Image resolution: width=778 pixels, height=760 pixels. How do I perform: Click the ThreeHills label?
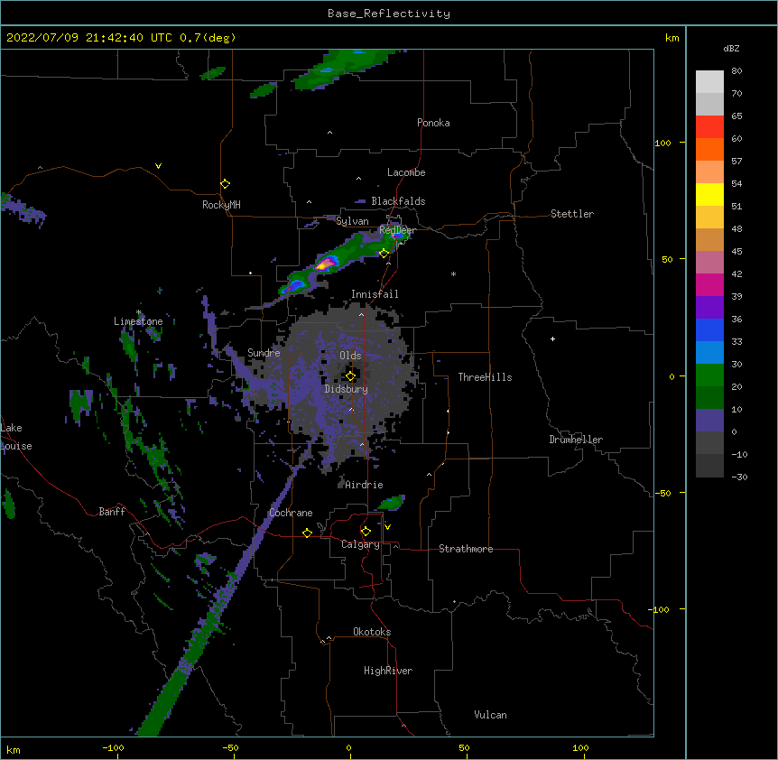click(485, 377)
